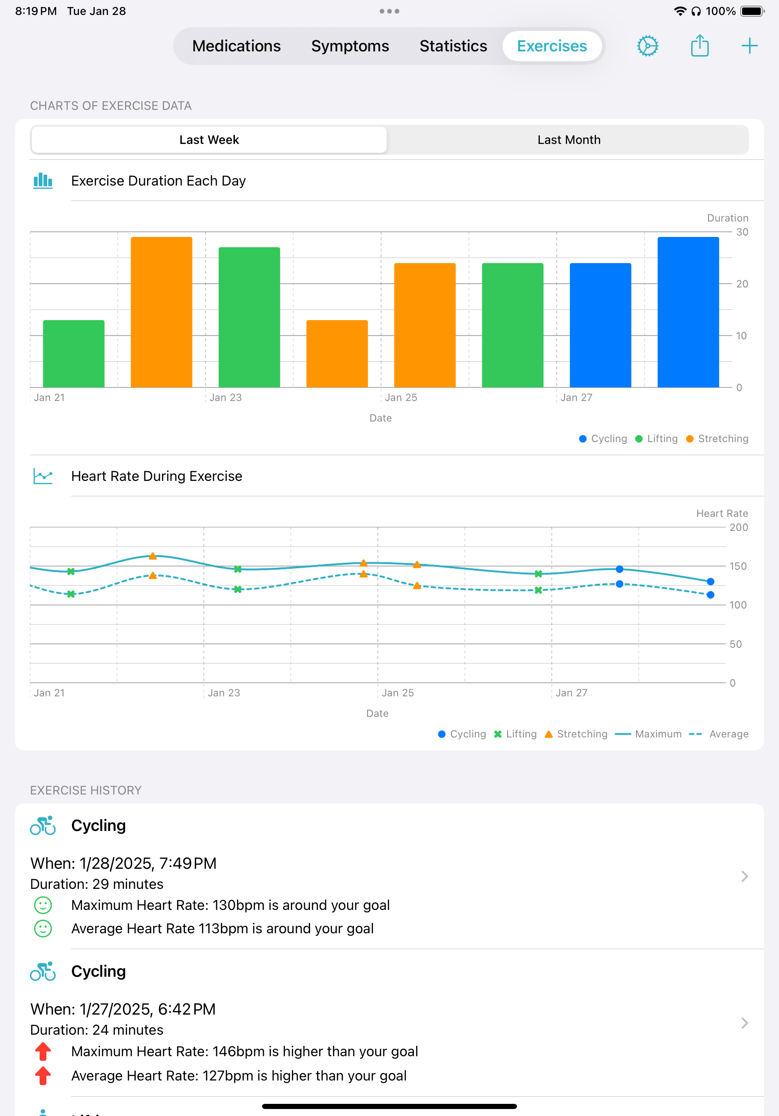The height and width of the screenshot is (1116, 779).
Task: Switch to the Medications tab
Action: click(236, 46)
